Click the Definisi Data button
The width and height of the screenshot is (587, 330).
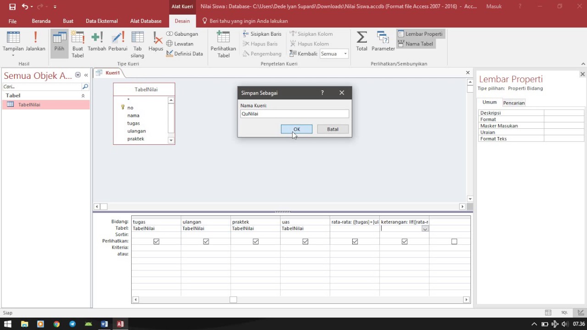[184, 54]
